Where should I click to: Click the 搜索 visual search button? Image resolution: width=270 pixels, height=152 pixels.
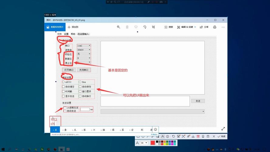[x=169, y=27]
